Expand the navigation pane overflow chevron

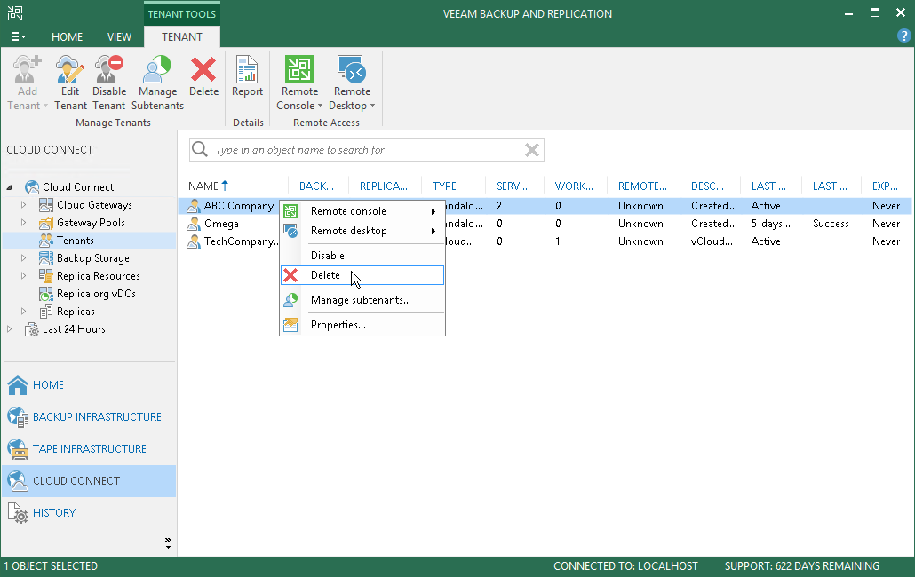tap(168, 542)
